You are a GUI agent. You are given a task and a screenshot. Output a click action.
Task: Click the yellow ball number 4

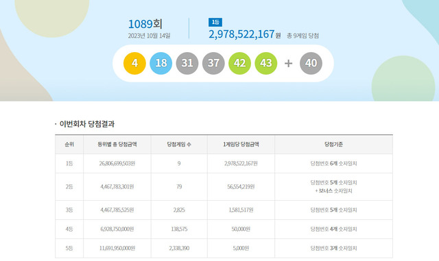[x=134, y=63]
